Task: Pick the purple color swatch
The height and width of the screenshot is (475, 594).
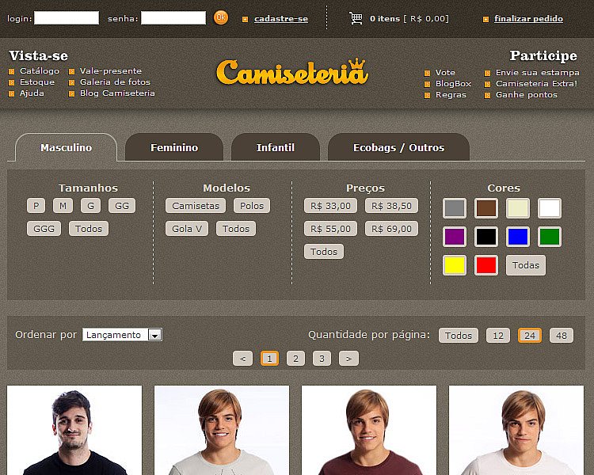Action: (x=455, y=237)
